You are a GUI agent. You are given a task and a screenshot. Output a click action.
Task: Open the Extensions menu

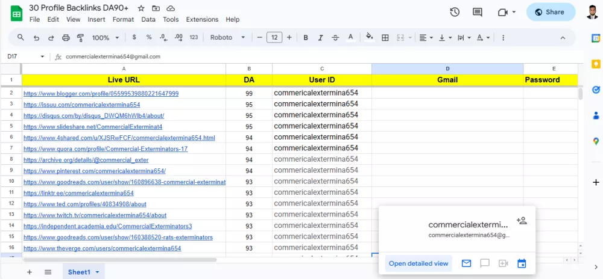202,19
